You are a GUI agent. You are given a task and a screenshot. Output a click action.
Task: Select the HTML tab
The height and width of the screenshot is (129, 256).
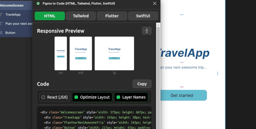click(x=50, y=16)
